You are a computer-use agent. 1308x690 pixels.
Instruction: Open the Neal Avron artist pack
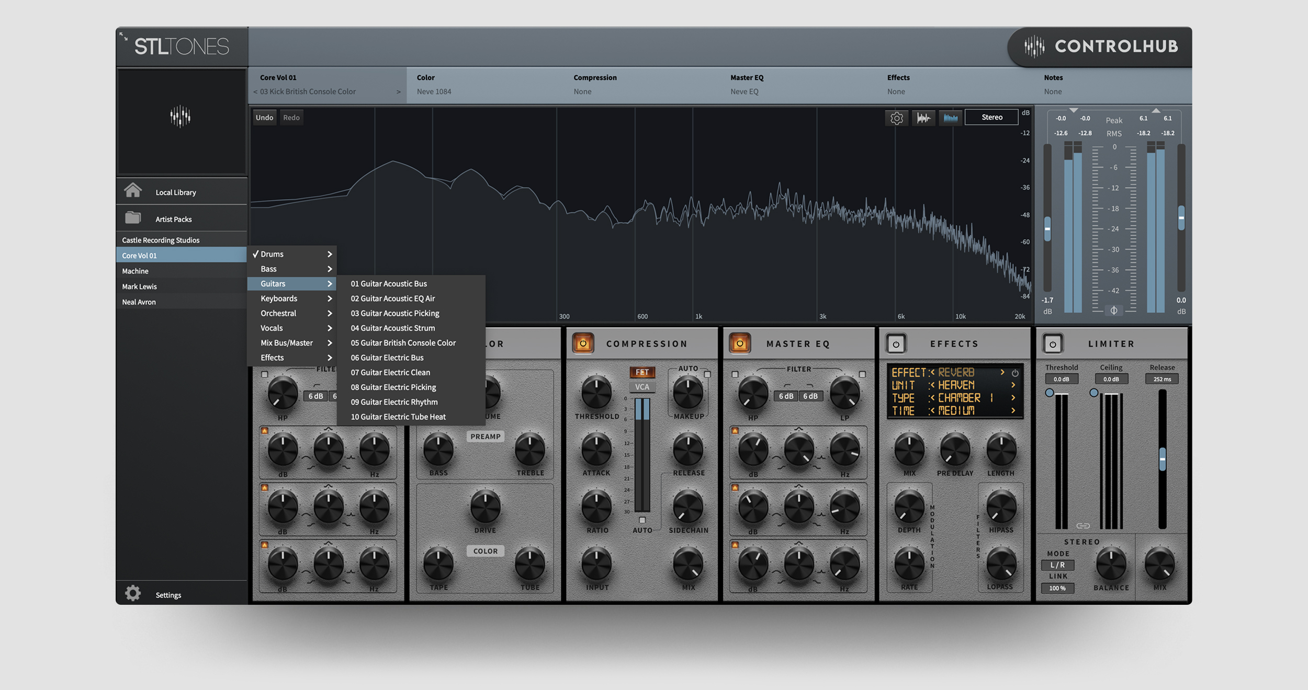click(181, 302)
